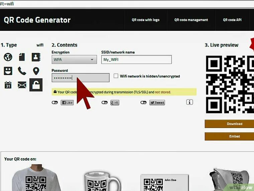Click the Password input field

coord(81,78)
